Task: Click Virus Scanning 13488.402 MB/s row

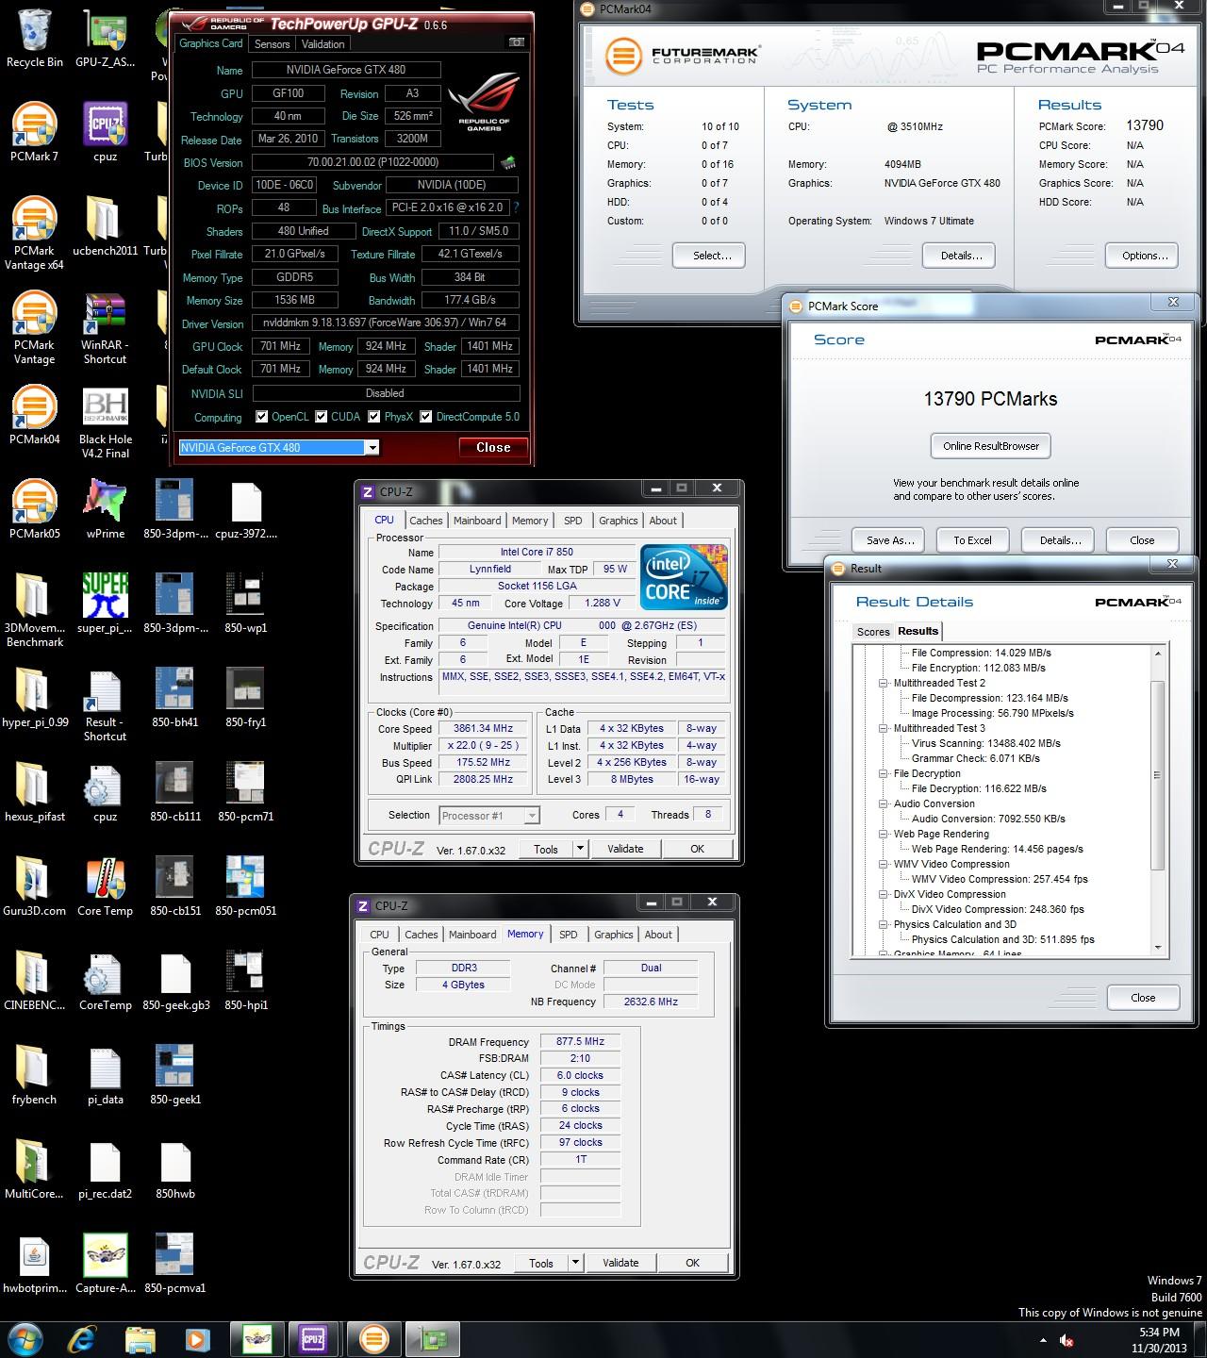Action: 985,743
